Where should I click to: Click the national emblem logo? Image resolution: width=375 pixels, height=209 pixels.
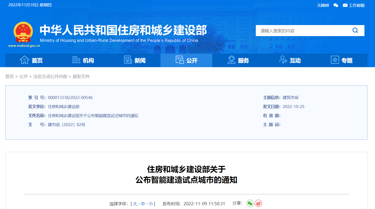pyautogui.click(x=23, y=32)
